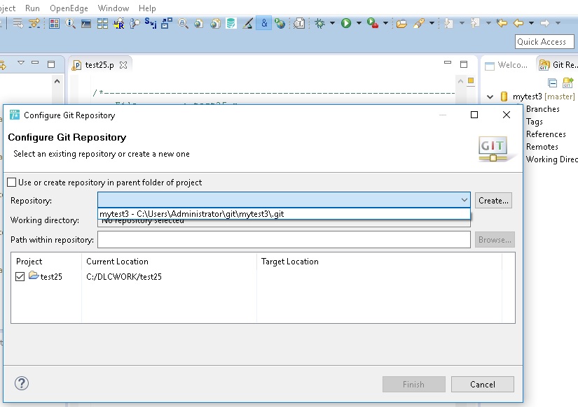This screenshot has width=578, height=407.
Task: Minimize the editor area
Action: pyautogui.click(x=448, y=63)
